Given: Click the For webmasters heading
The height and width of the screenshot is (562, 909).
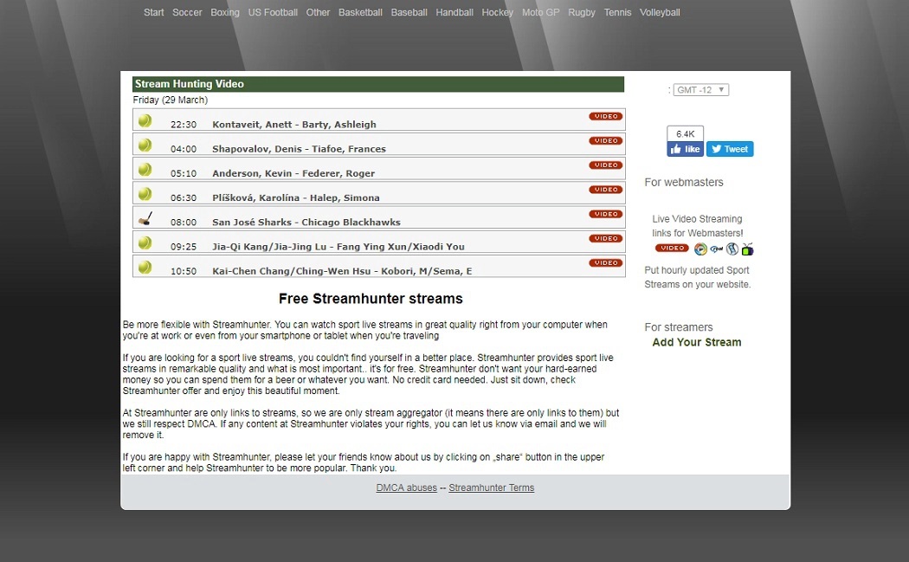Looking at the screenshot, I should (684, 182).
